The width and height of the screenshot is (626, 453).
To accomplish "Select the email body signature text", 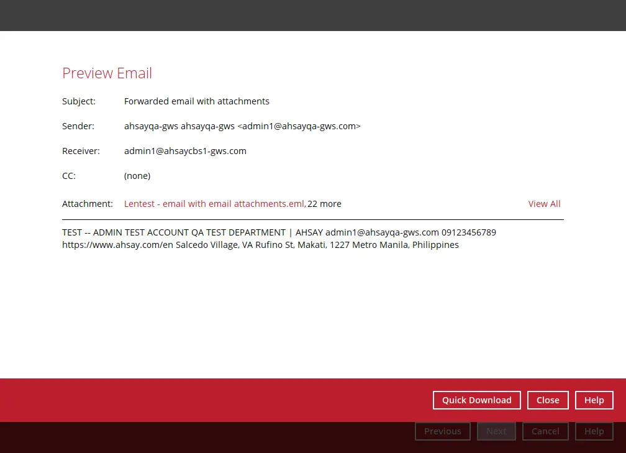I will point(279,238).
